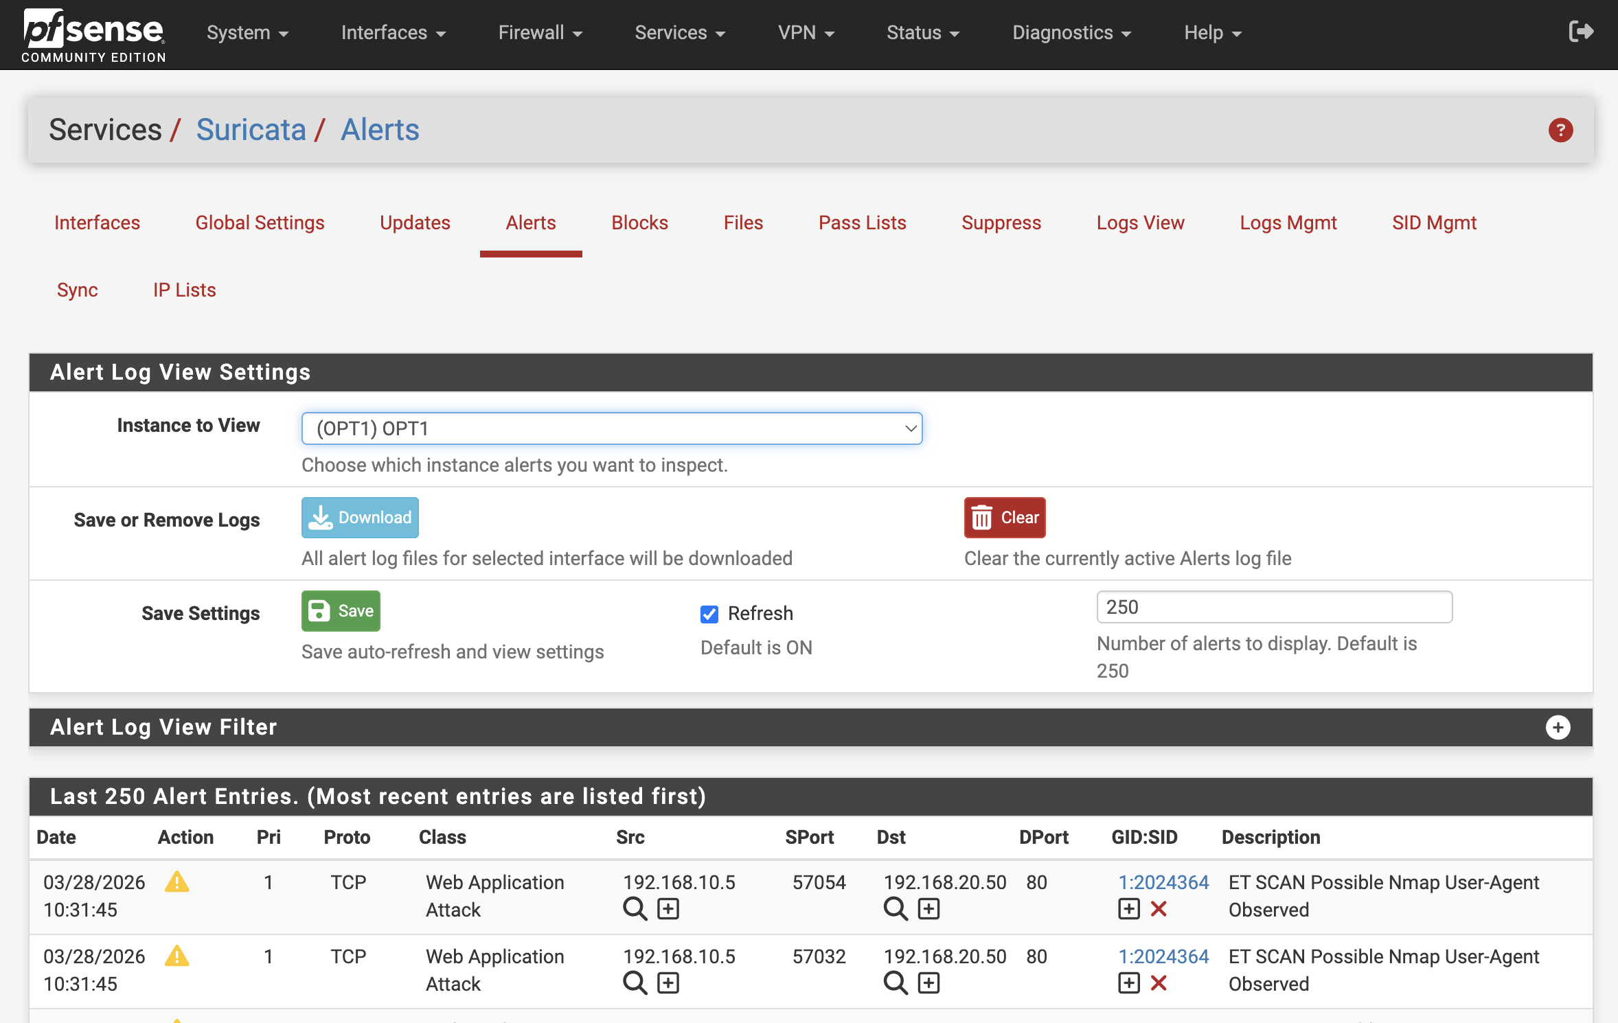Open the Firewall menu dropdown
The height and width of the screenshot is (1023, 1618).
540,33
